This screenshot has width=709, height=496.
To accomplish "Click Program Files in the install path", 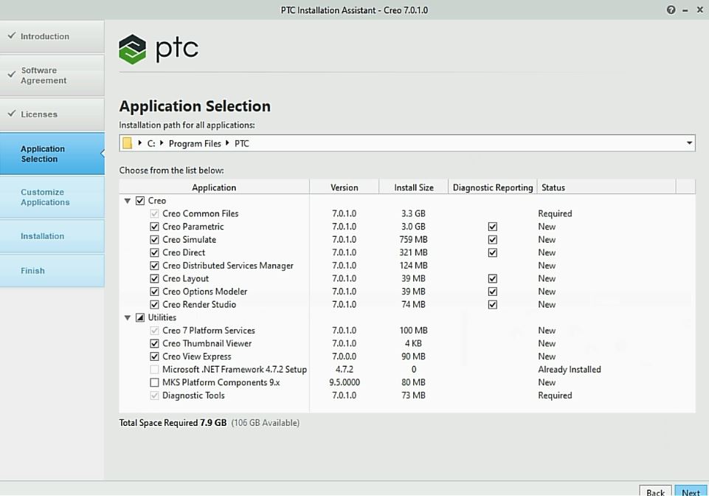I will click(x=195, y=143).
